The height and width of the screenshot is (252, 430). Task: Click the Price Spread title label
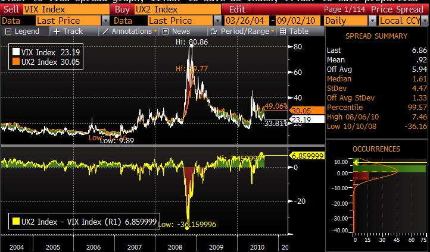point(397,10)
